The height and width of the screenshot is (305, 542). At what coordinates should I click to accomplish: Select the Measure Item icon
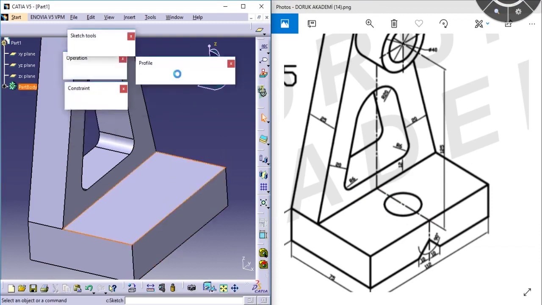(x=162, y=288)
